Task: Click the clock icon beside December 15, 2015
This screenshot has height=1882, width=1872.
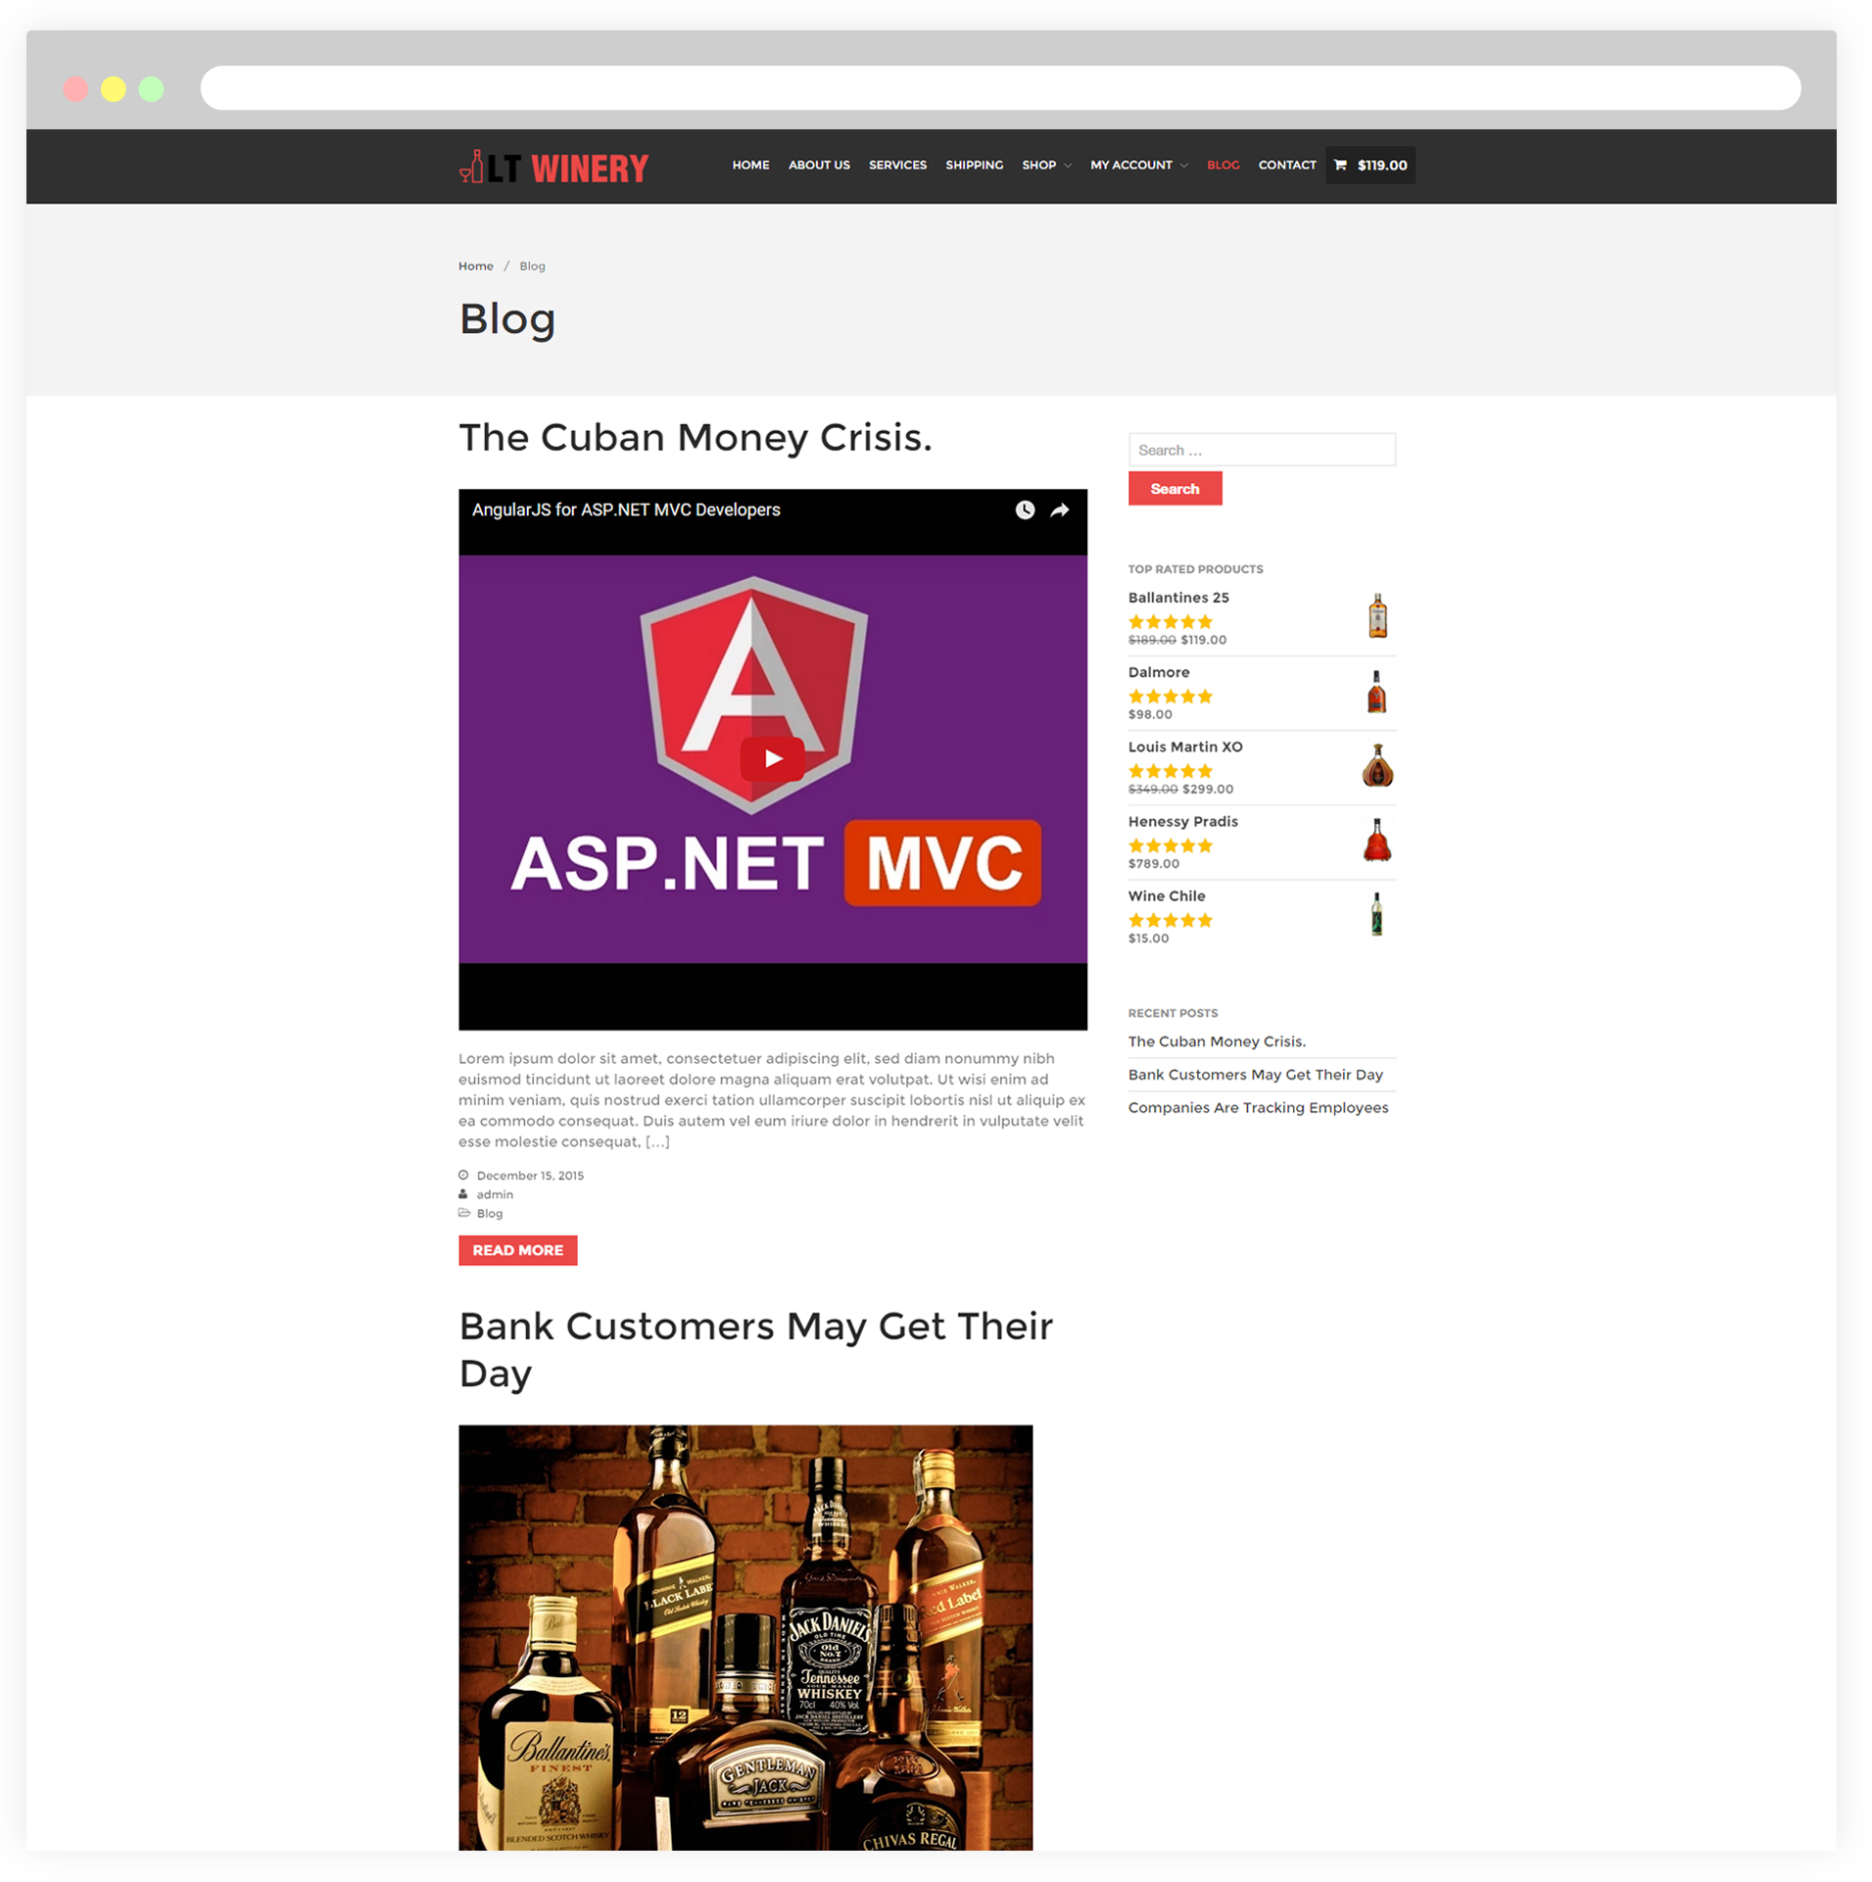Action: tap(463, 1175)
